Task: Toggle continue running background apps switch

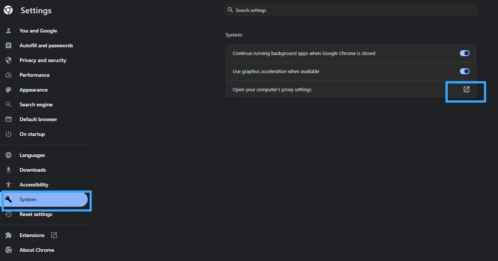Action: 465,53
